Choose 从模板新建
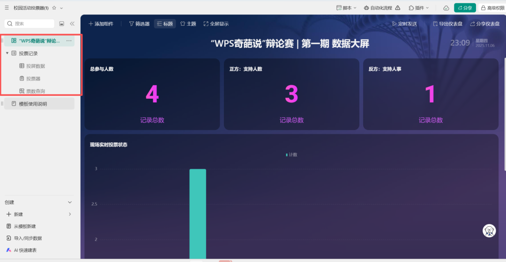The image size is (506, 262). (x=25, y=226)
